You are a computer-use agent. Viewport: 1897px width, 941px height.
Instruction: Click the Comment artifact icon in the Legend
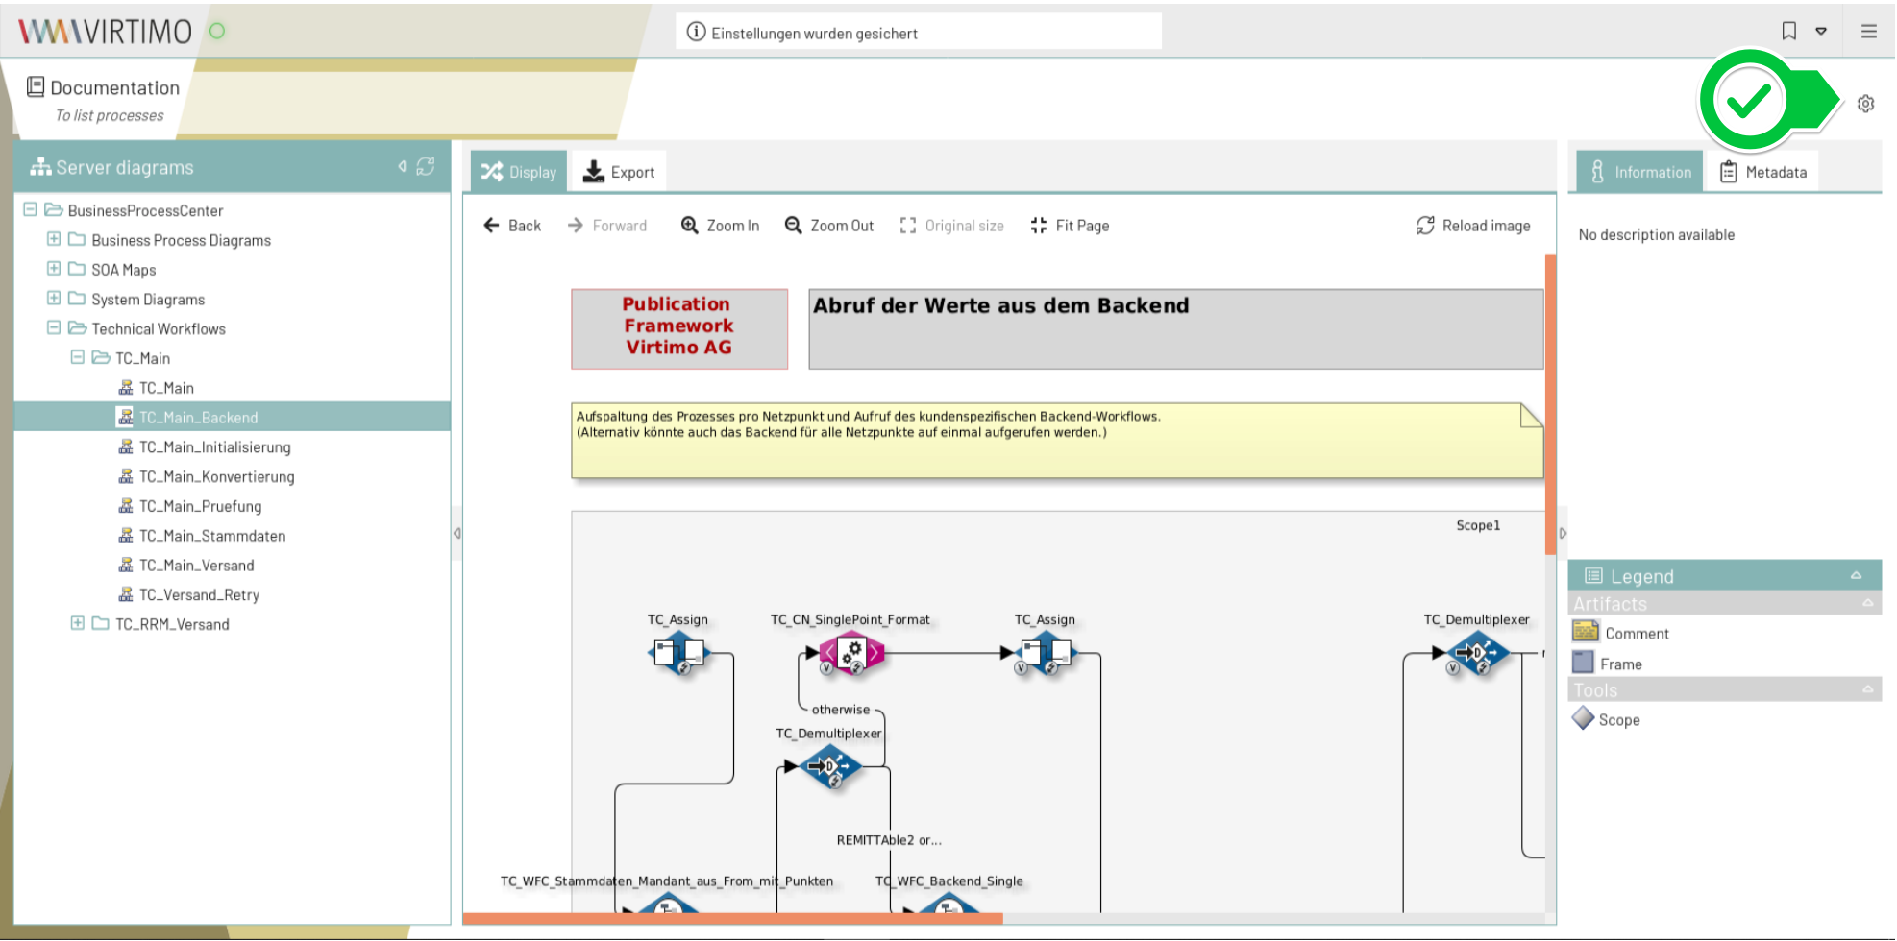(1587, 632)
